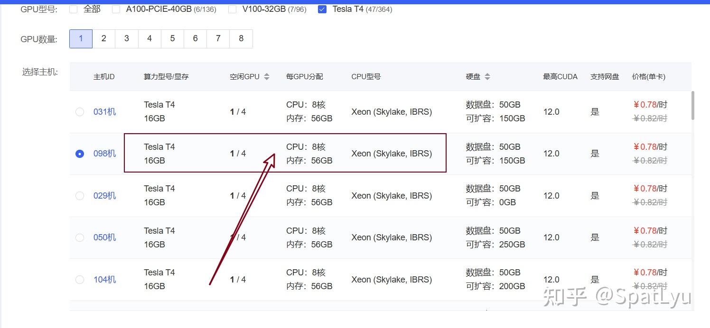
Task: Click the 价格(单卡) column header
Action: 649,76
